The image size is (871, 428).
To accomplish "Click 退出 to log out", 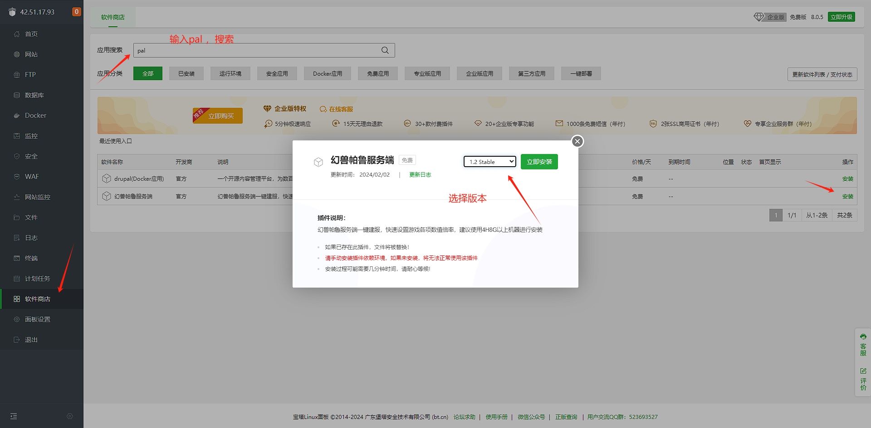I will tap(31, 340).
